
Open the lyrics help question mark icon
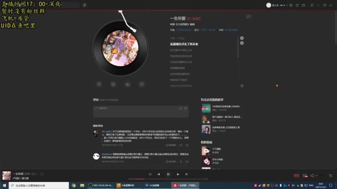click(242, 86)
